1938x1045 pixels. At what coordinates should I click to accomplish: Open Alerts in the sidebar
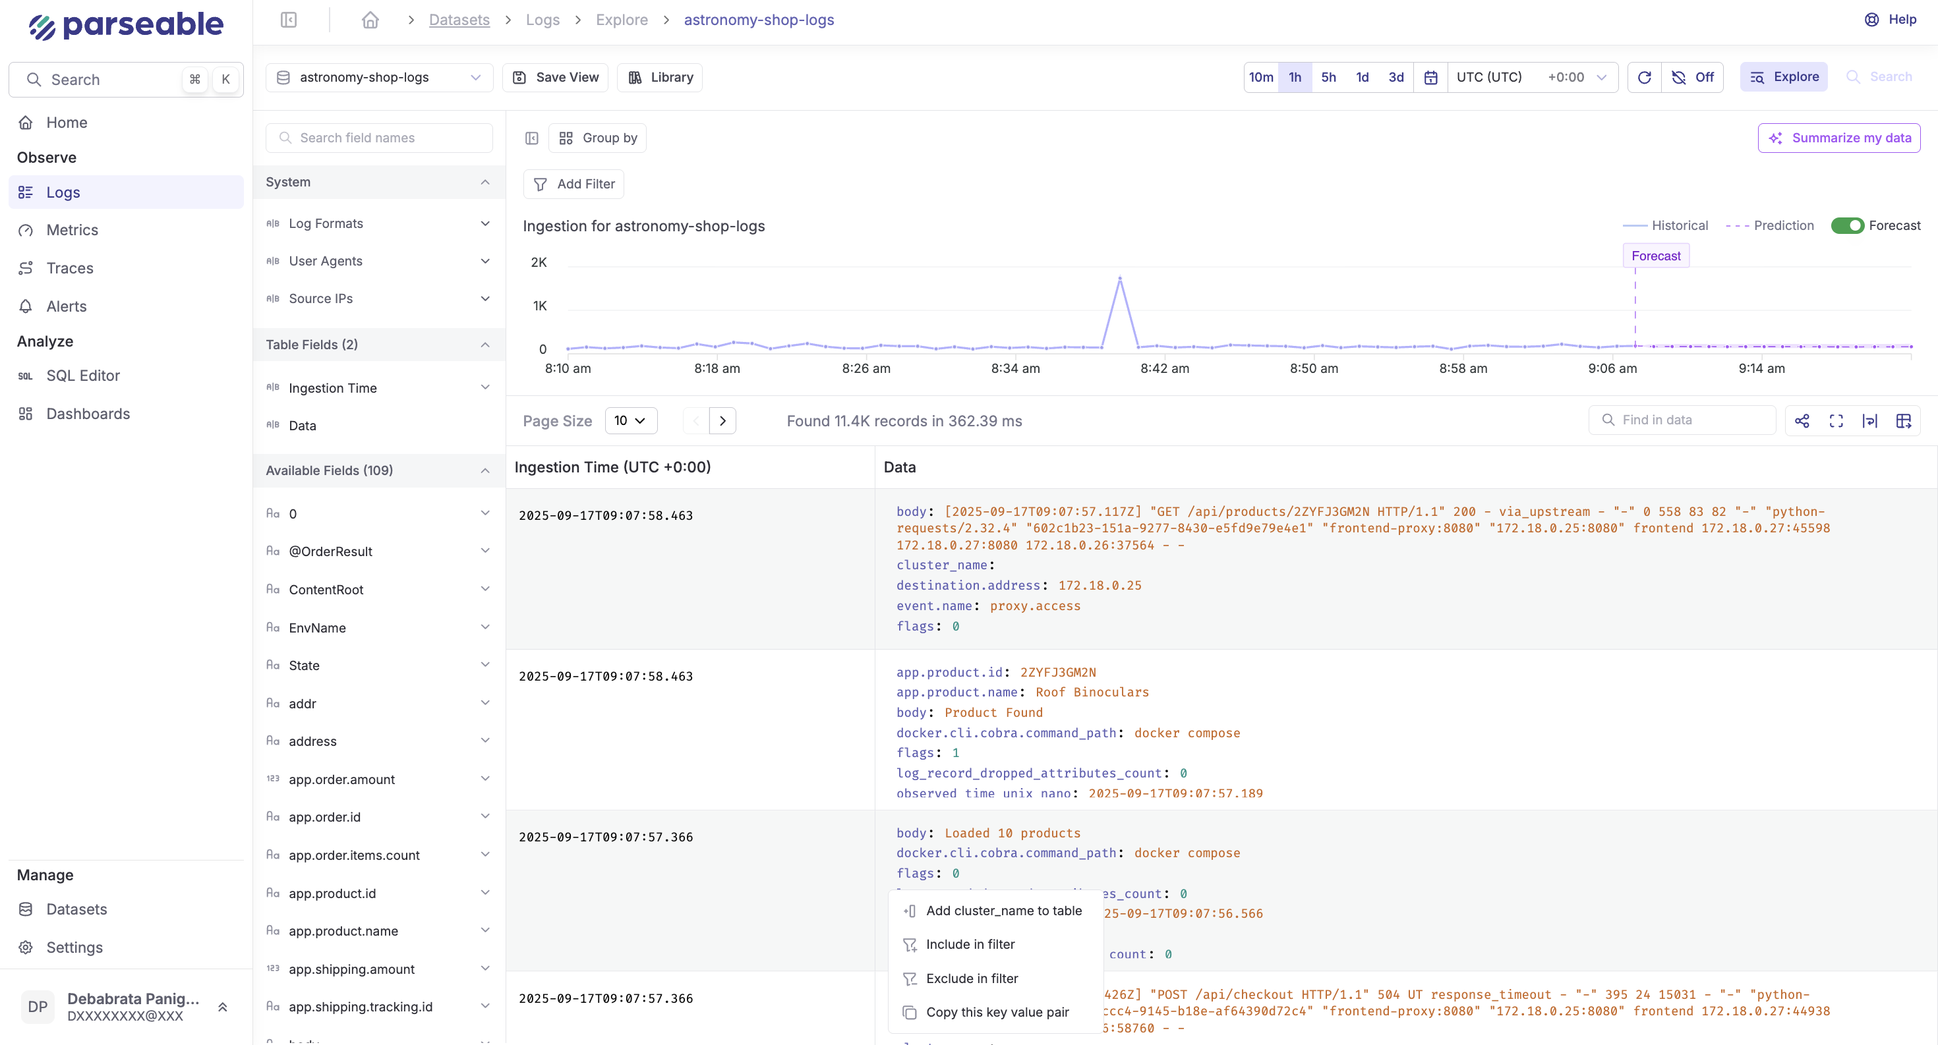pos(127,307)
